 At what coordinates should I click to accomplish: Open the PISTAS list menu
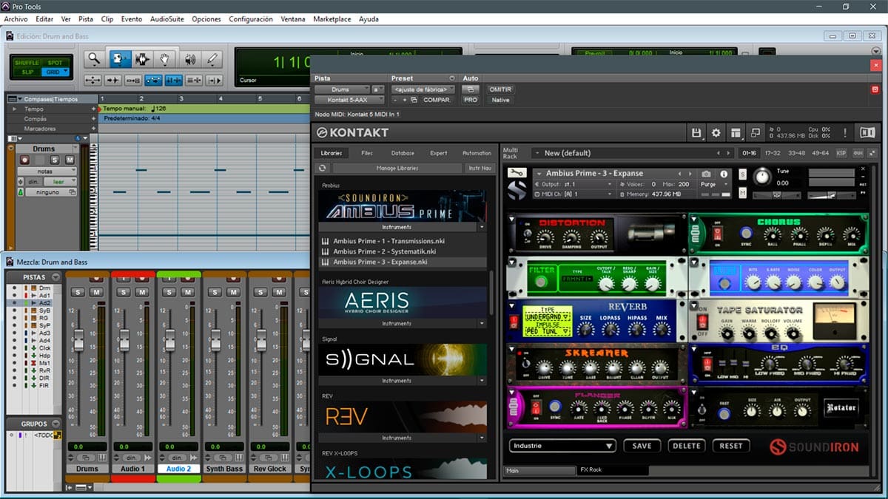(x=55, y=276)
